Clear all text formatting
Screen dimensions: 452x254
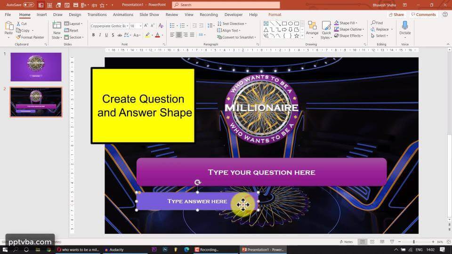(161, 25)
